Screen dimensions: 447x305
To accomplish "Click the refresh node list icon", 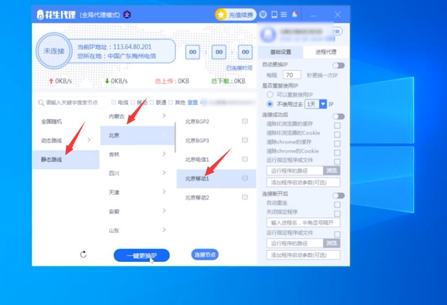I will [x=83, y=255].
